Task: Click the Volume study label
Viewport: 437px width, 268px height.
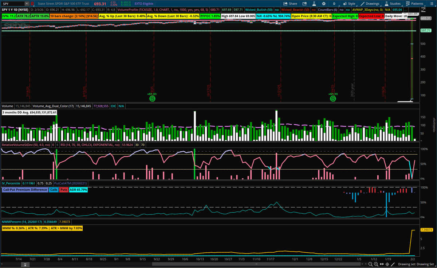Action: (x=8, y=106)
